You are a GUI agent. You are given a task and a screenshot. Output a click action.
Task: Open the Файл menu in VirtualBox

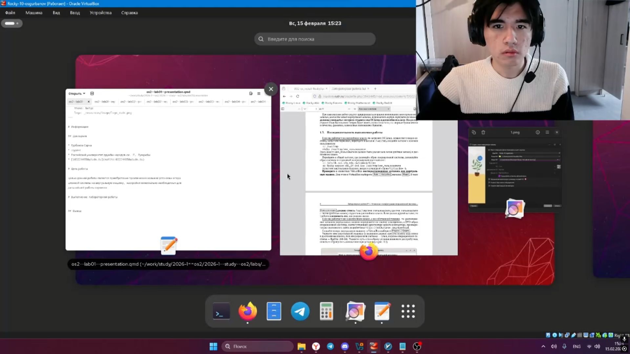(x=10, y=13)
